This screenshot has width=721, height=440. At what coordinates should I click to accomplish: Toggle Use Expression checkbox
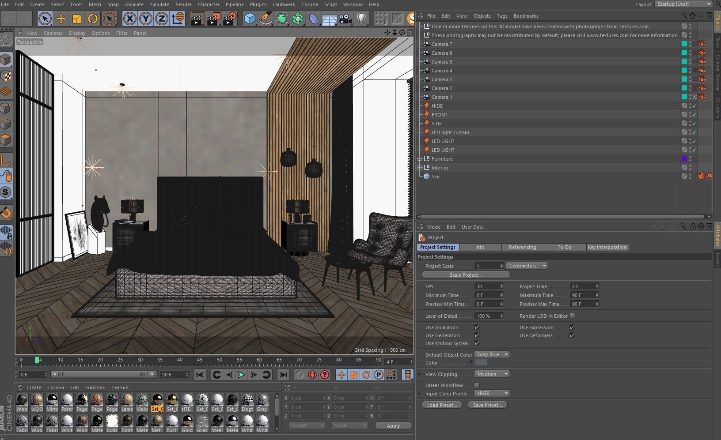[x=572, y=327]
